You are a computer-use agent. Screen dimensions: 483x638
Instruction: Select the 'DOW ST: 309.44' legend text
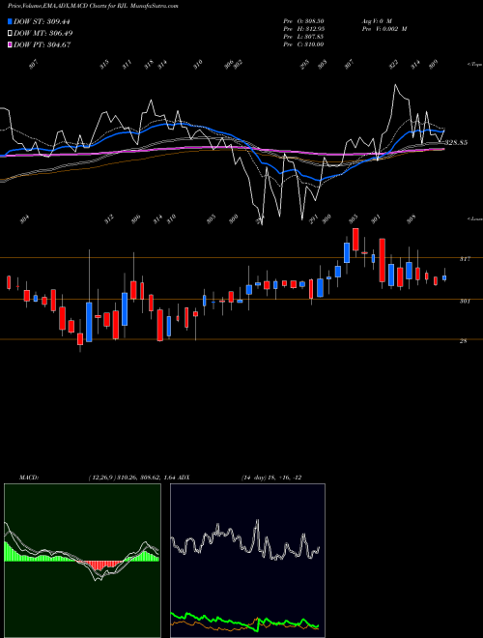pyautogui.click(x=43, y=21)
